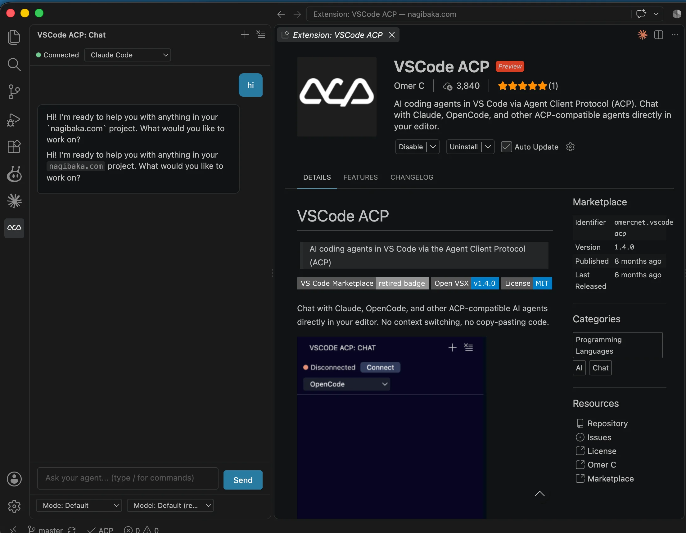Click the Chat category tag
The image size is (686, 533).
point(600,368)
